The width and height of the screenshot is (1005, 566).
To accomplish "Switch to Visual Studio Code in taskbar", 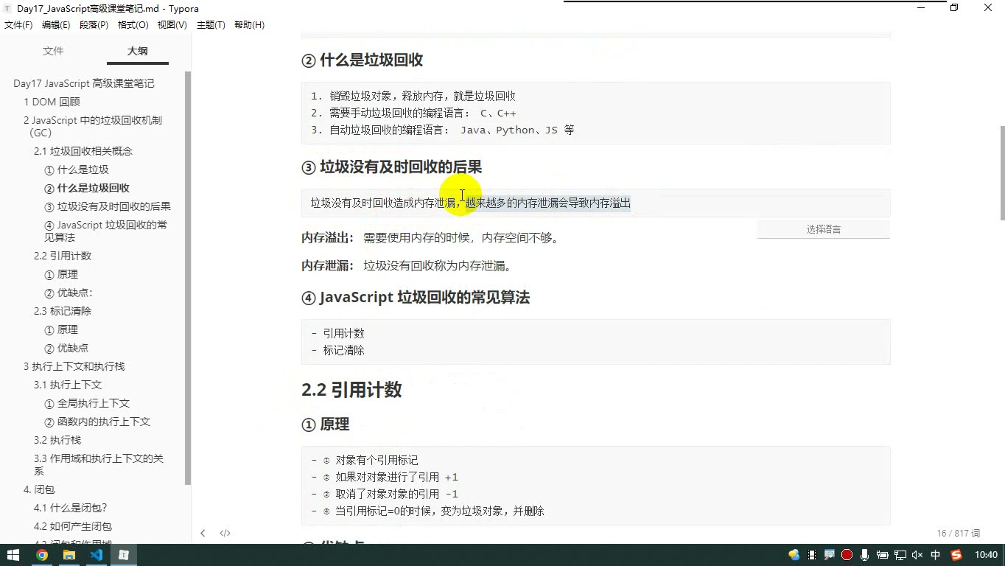I will point(97,555).
